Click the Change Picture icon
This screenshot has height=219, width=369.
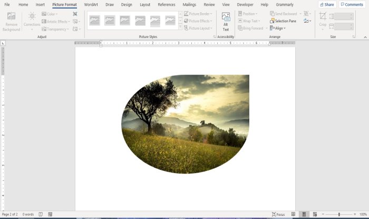point(75,22)
